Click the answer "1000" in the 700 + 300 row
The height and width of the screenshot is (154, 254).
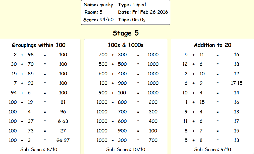pyautogui.click(x=153, y=55)
